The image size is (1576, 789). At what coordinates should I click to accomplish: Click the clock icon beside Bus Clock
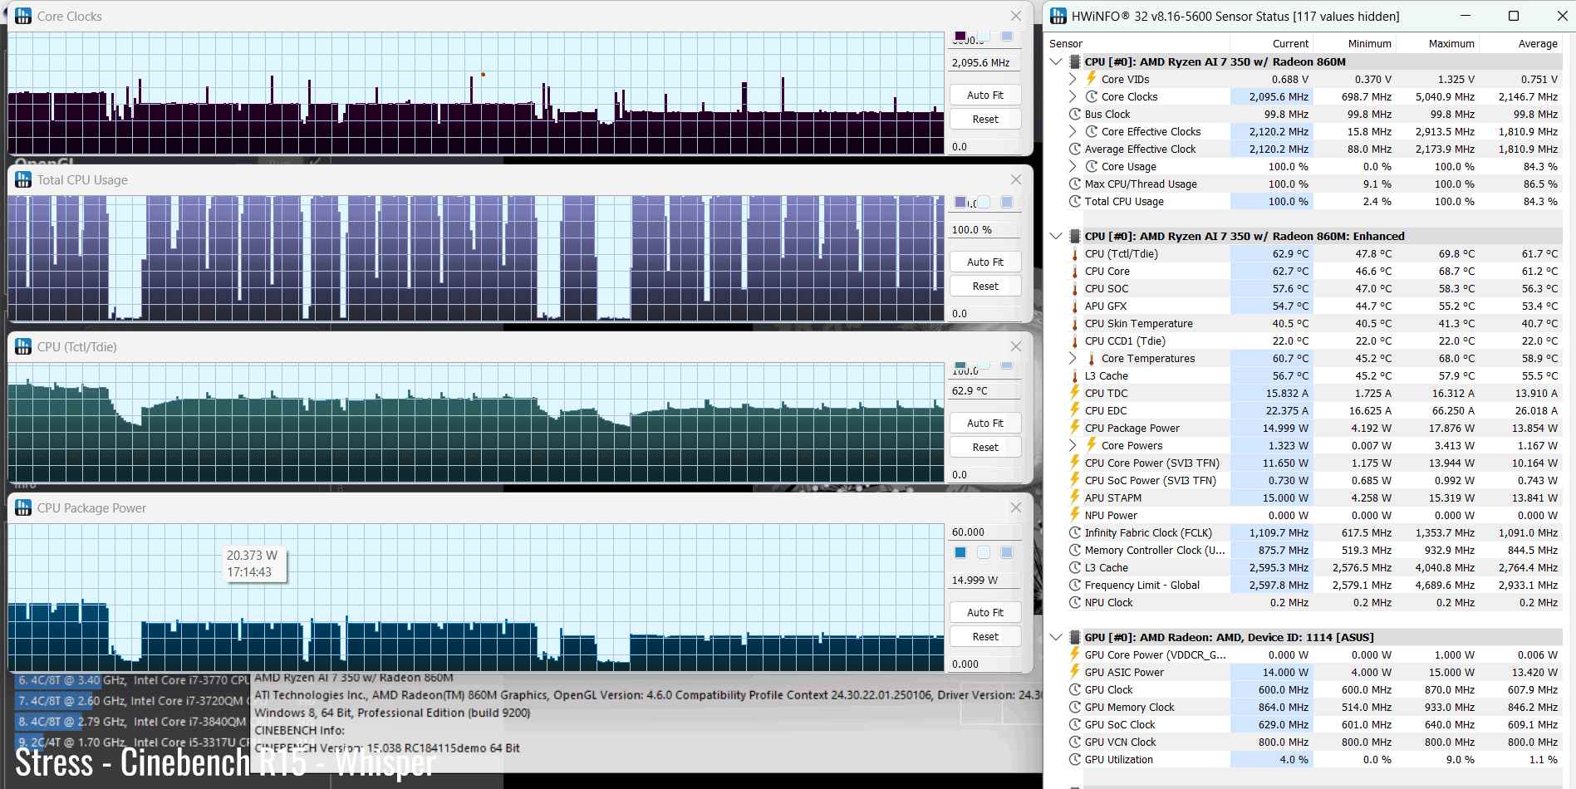tap(1075, 114)
